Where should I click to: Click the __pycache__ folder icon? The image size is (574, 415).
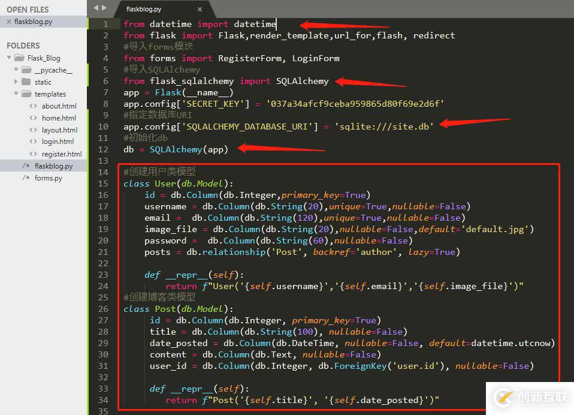(26, 70)
